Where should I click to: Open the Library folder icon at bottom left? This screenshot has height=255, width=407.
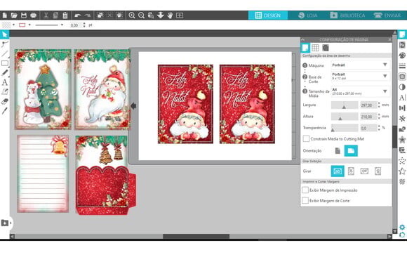pos(4,223)
